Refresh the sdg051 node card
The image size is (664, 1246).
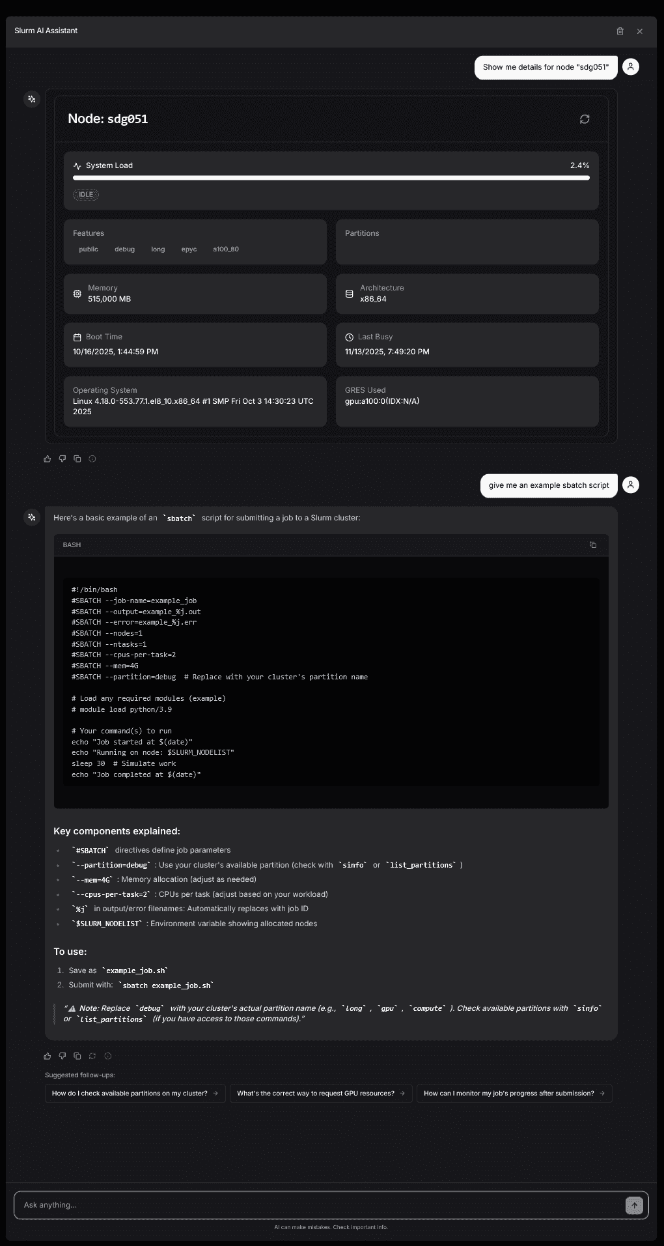585,119
